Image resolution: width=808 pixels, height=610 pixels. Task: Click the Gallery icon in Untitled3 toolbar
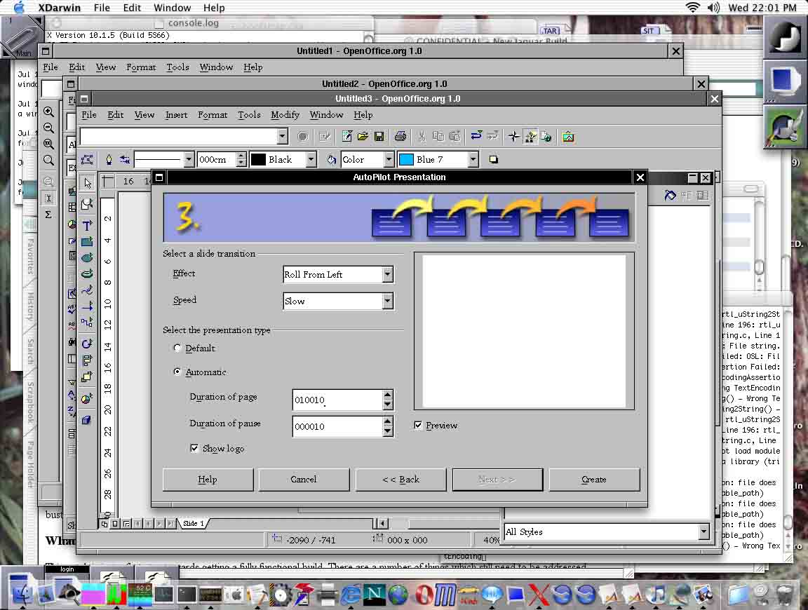(568, 137)
